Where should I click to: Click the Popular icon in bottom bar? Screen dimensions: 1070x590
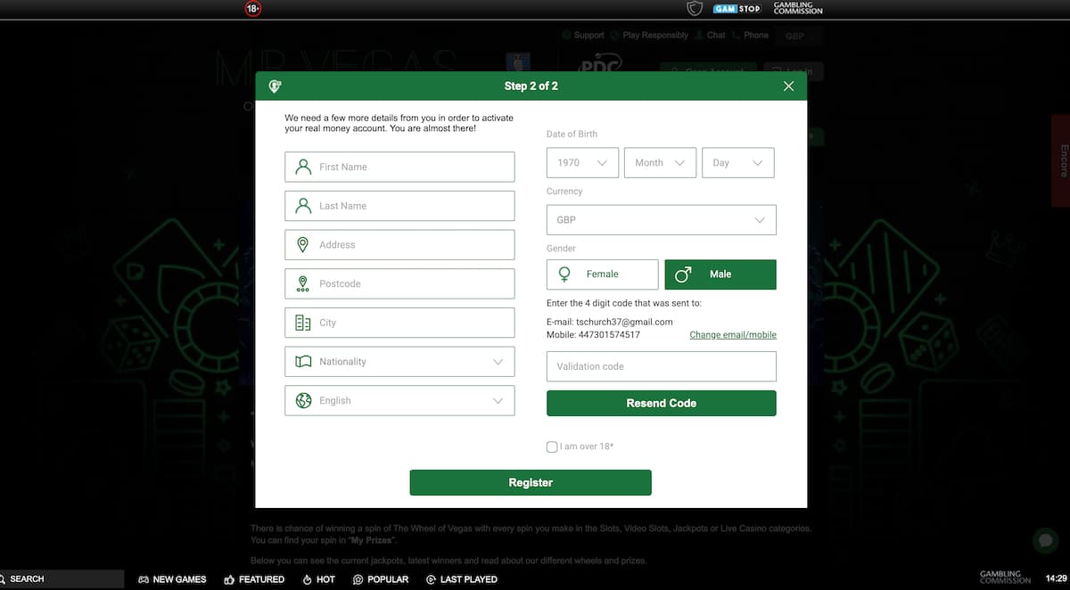click(x=358, y=579)
